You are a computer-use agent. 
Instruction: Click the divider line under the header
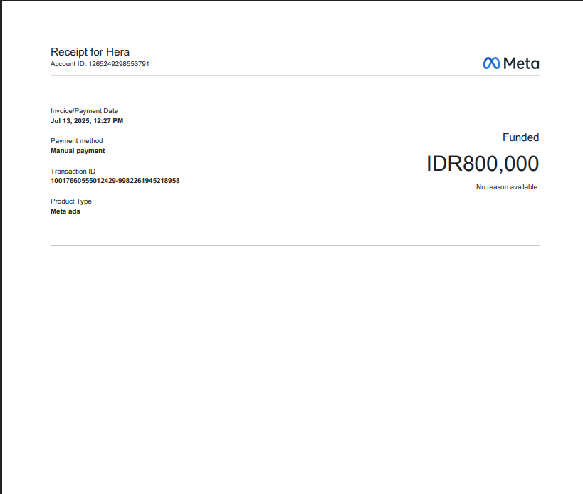pos(295,75)
